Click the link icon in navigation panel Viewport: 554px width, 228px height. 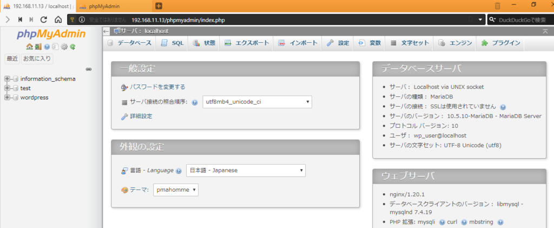click(x=89, y=69)
